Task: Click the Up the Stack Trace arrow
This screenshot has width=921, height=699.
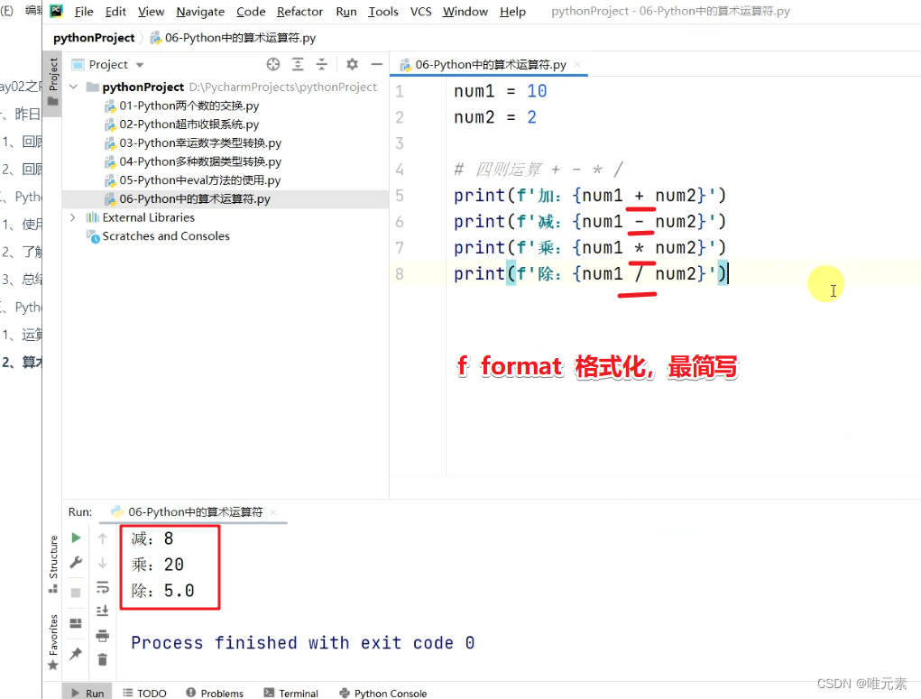Action: click(102, 538)
